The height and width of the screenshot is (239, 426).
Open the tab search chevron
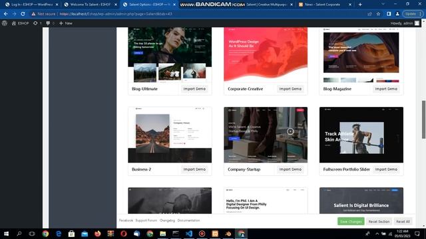[x=383, y=4]
